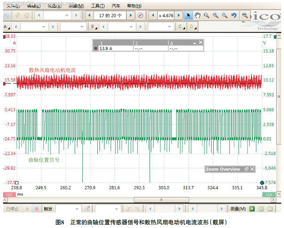Screen dimensions: 284x228
Task: Open the buffer navigator compass icon
Action: tap(140, 15)
